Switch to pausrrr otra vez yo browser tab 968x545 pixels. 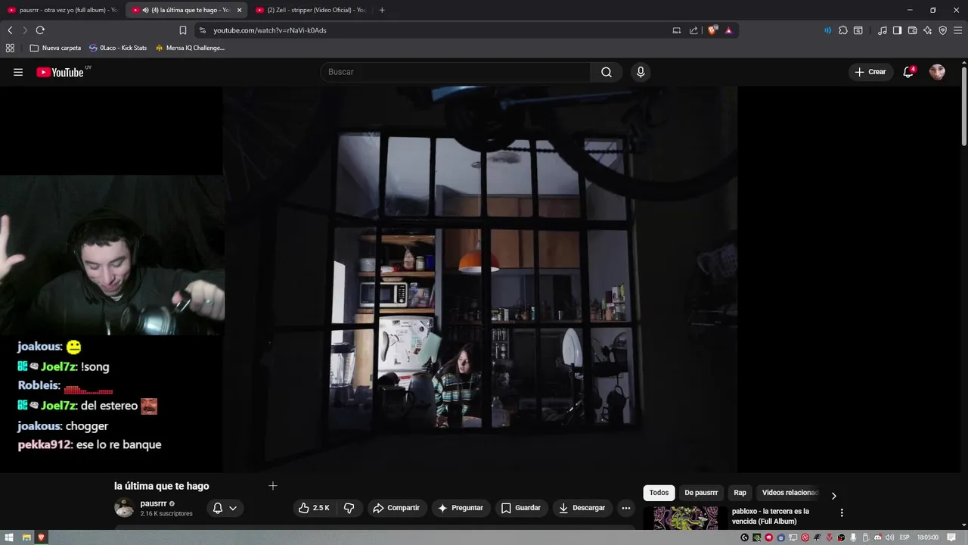pos(62,10)
